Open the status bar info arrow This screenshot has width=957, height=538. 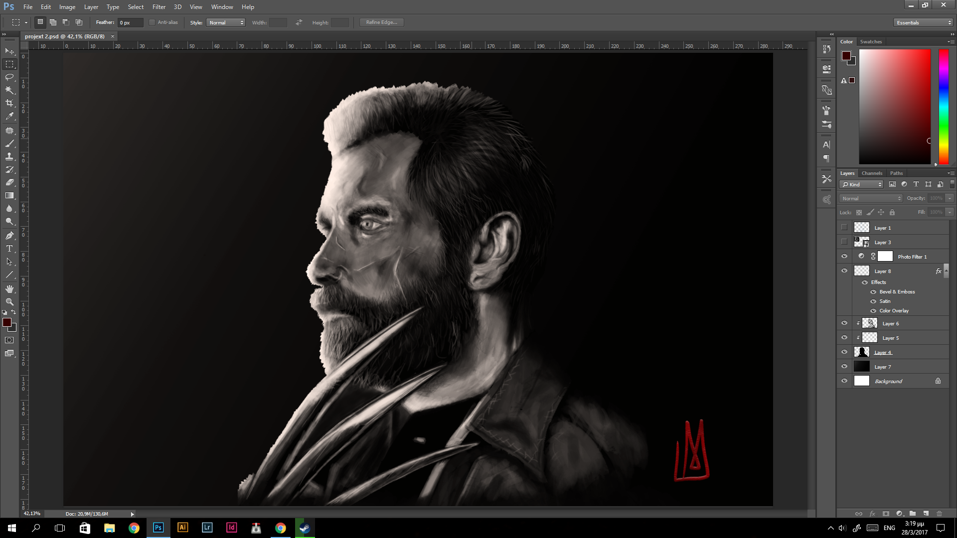[x=132, y=514]
